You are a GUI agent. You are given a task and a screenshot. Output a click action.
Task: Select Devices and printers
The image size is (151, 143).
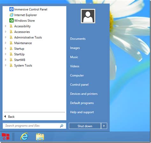tap(84, 94)
